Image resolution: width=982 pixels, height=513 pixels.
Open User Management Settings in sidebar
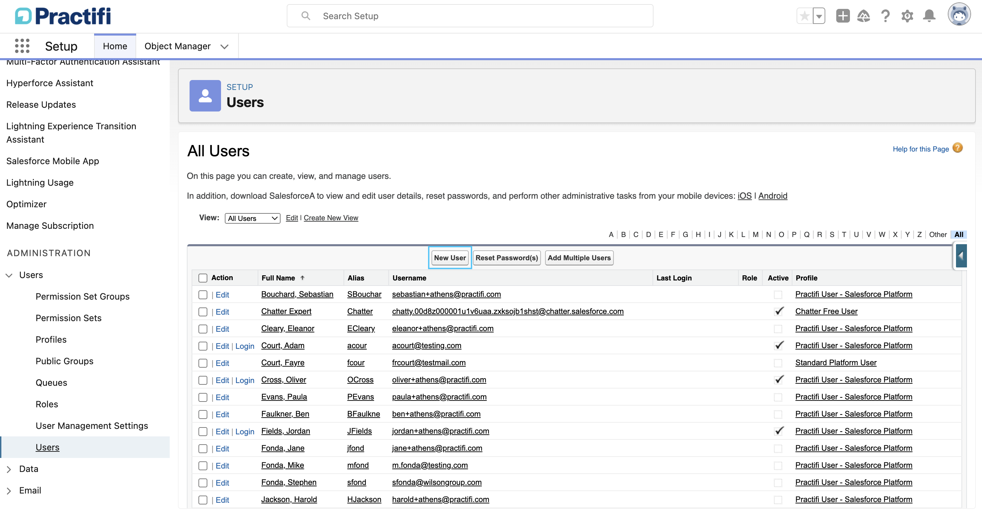92,426
